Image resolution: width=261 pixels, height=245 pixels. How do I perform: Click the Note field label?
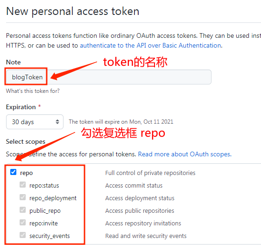pos(14,62)
